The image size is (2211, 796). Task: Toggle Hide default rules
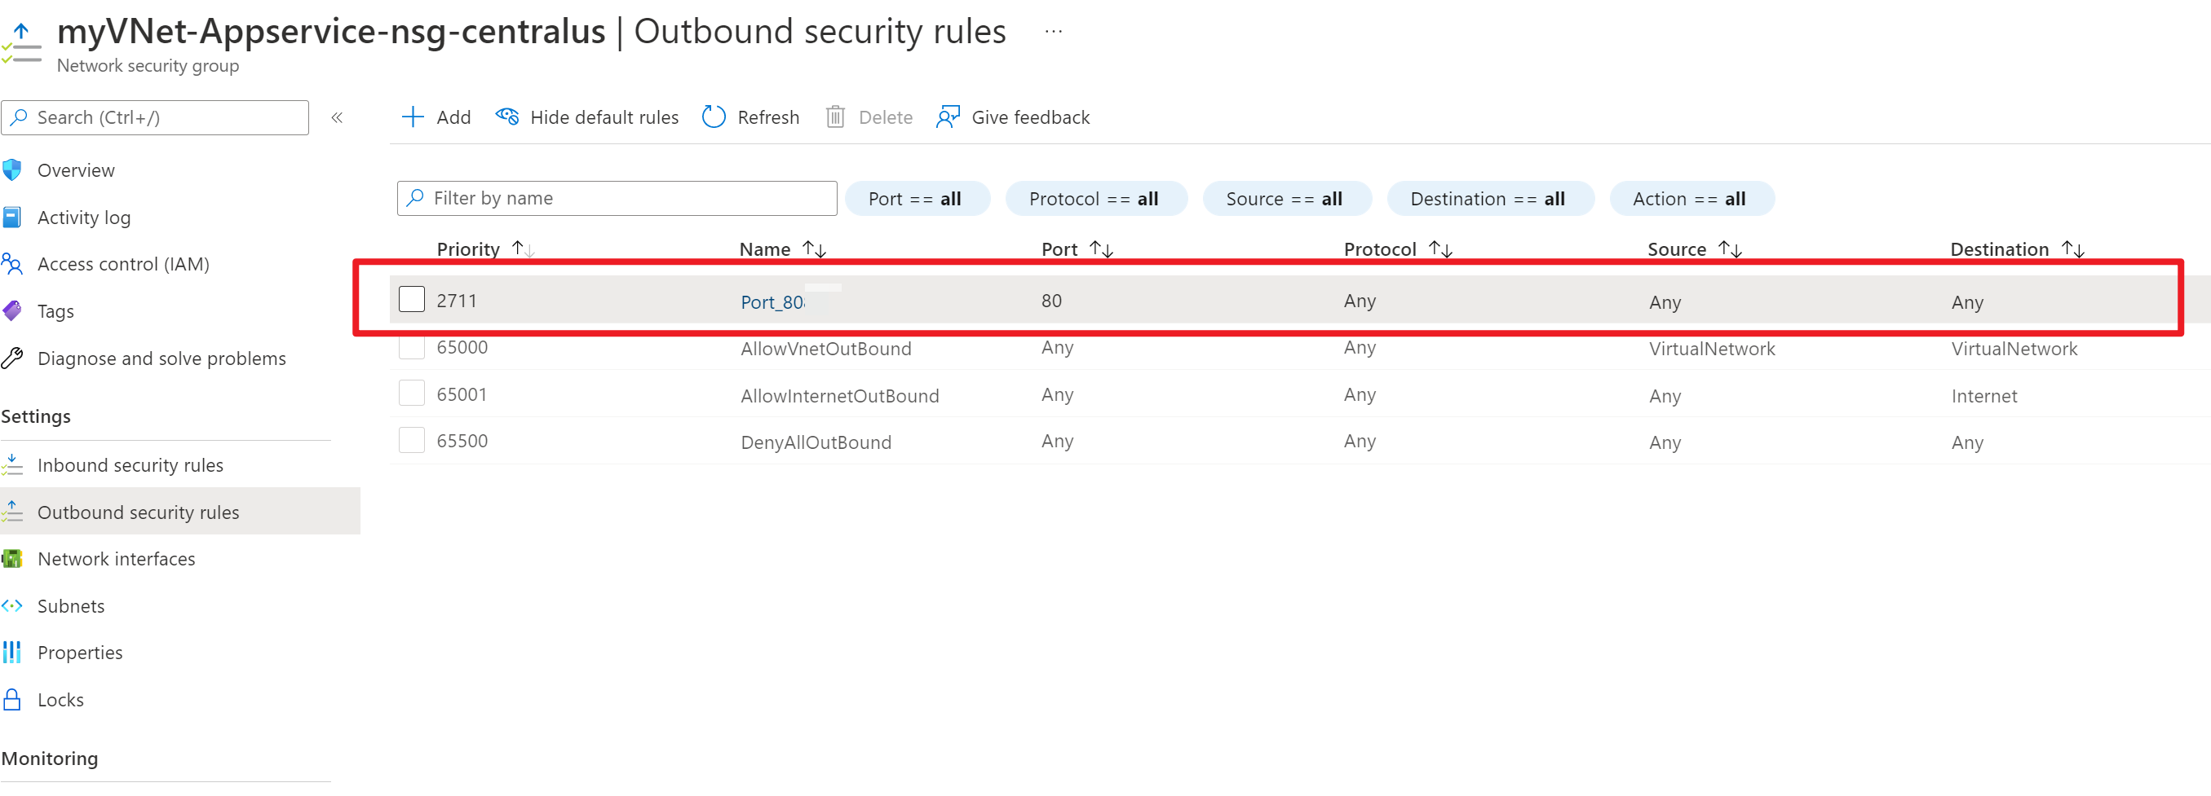[587, 117]
